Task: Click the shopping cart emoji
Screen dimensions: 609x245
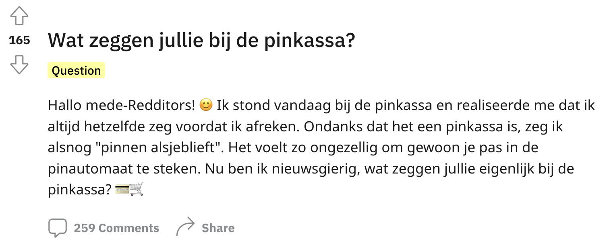Action: [x=137, y=189]
